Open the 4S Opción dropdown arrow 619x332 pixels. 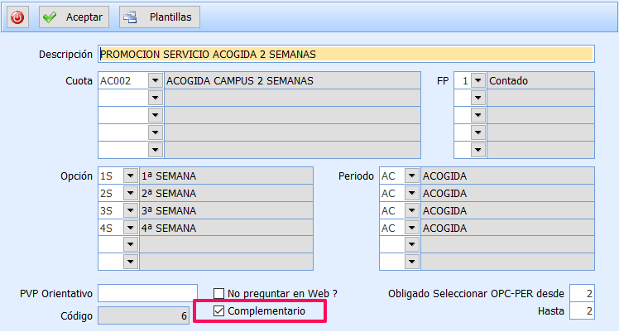coord(130,228)
